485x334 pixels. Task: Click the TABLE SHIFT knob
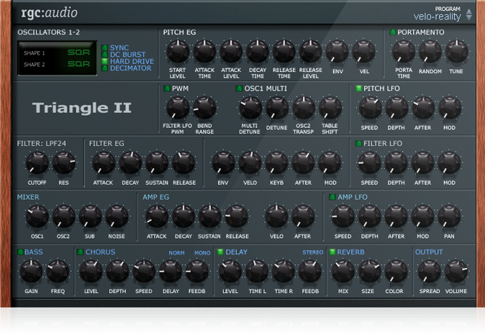330,108
